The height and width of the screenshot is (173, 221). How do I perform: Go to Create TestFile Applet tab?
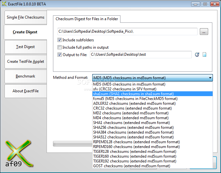(x=25, y=62)
